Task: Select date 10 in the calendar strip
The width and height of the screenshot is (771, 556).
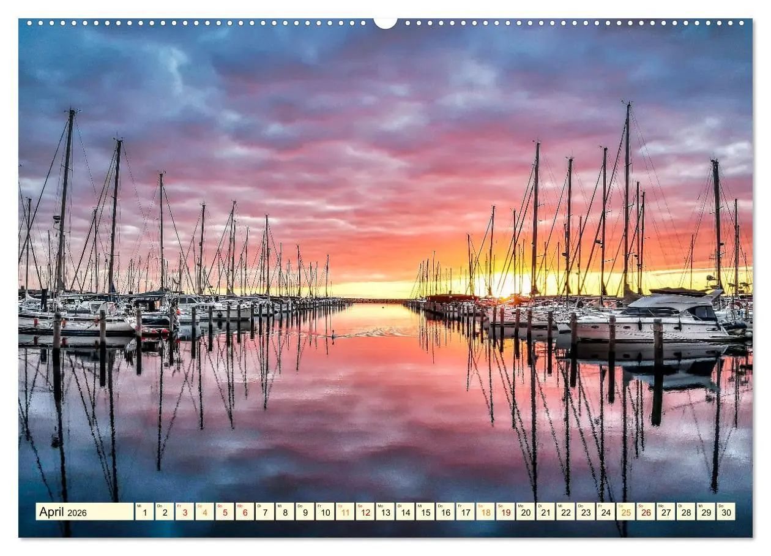Action: point(324,512)
